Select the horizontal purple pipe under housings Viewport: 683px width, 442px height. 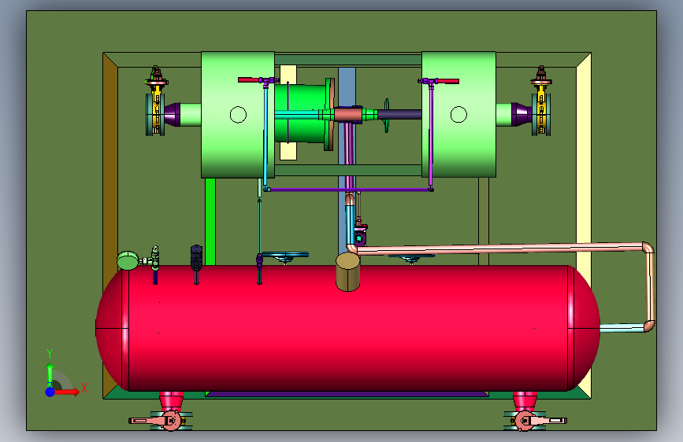tap(348, 190)
